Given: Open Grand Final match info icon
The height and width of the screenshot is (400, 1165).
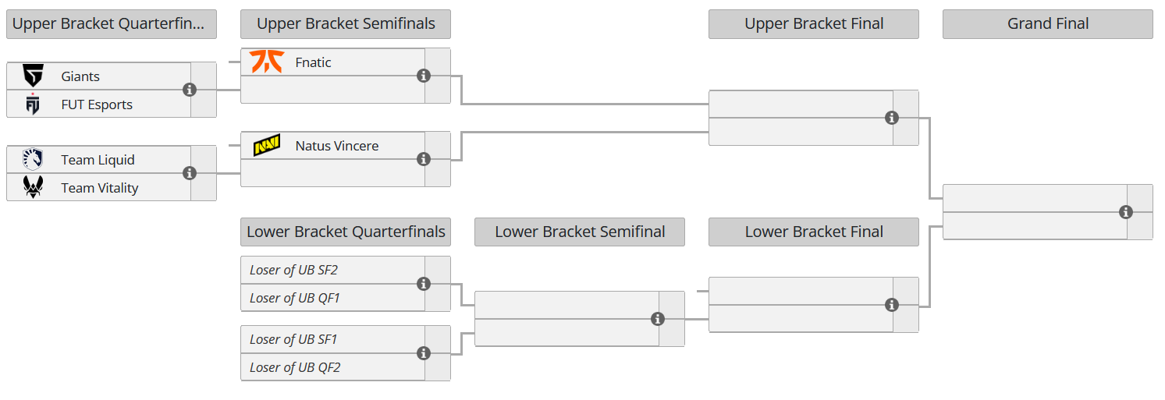Looking at the screenshot, I should [x=1126, y=212].
